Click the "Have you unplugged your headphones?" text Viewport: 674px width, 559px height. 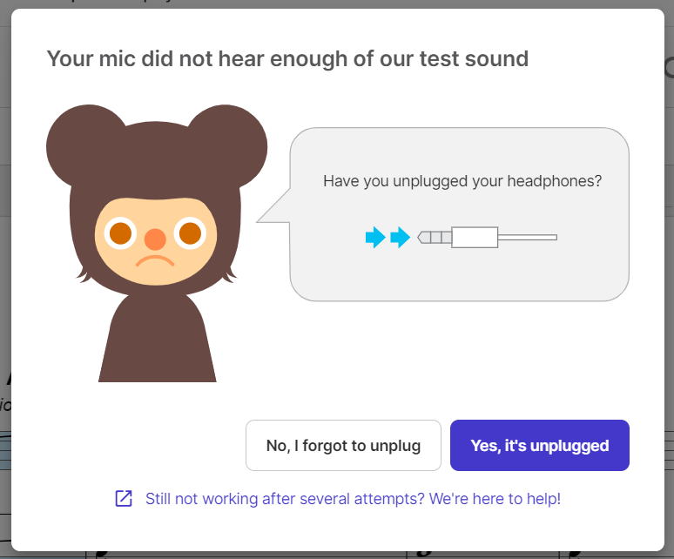462,182
